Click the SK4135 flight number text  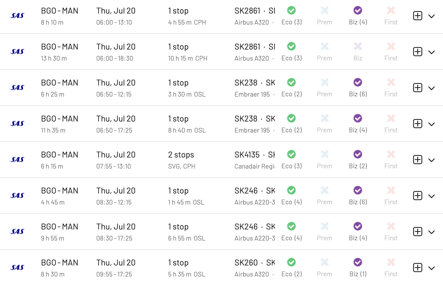click(247, 155)
